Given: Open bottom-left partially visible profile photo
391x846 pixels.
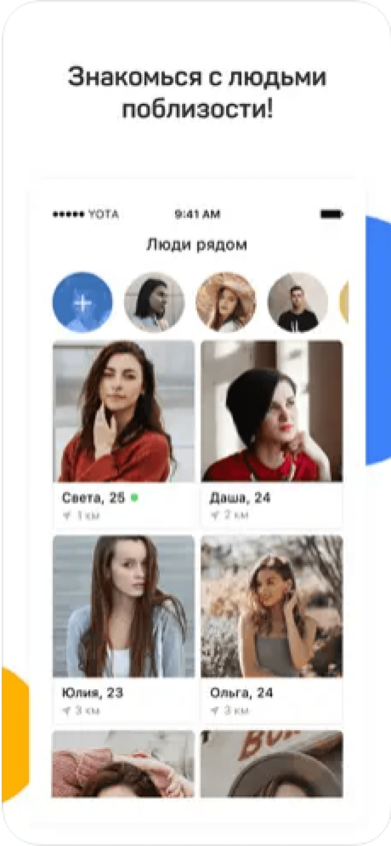Looking at the screenshot, I should (x=124, y=764).
